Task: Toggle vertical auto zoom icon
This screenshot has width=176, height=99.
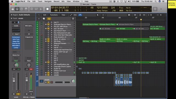Action: pyautogui.click(x=140, y=15)
